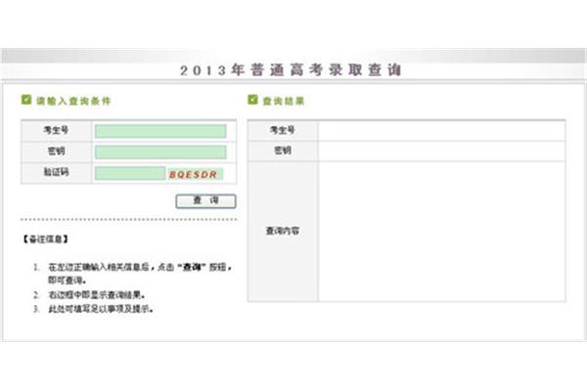Focus the 密钥 input field
The image size is (587, 391).
[160, 152]
